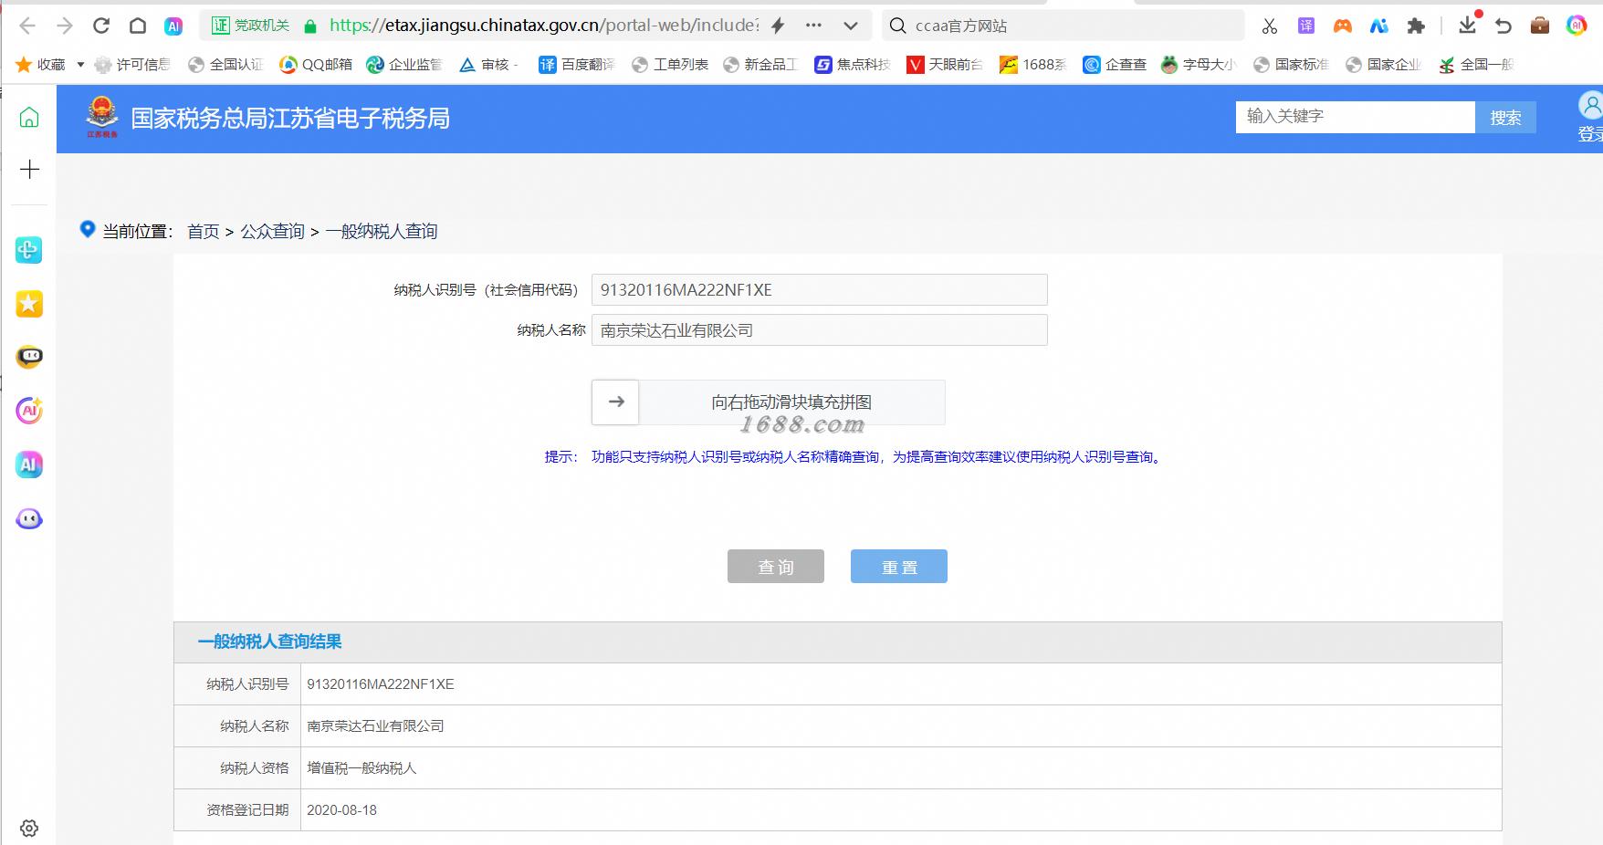Open the 全国认证 bookmark

coord(225,64)
